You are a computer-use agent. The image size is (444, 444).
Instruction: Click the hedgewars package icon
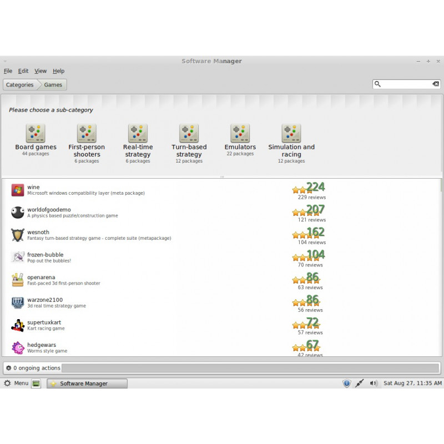18,348
